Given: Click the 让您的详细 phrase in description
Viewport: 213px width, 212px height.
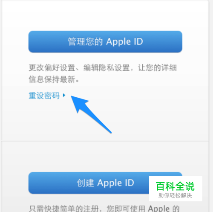Looking at the screenshot, I should pos(157,67).
